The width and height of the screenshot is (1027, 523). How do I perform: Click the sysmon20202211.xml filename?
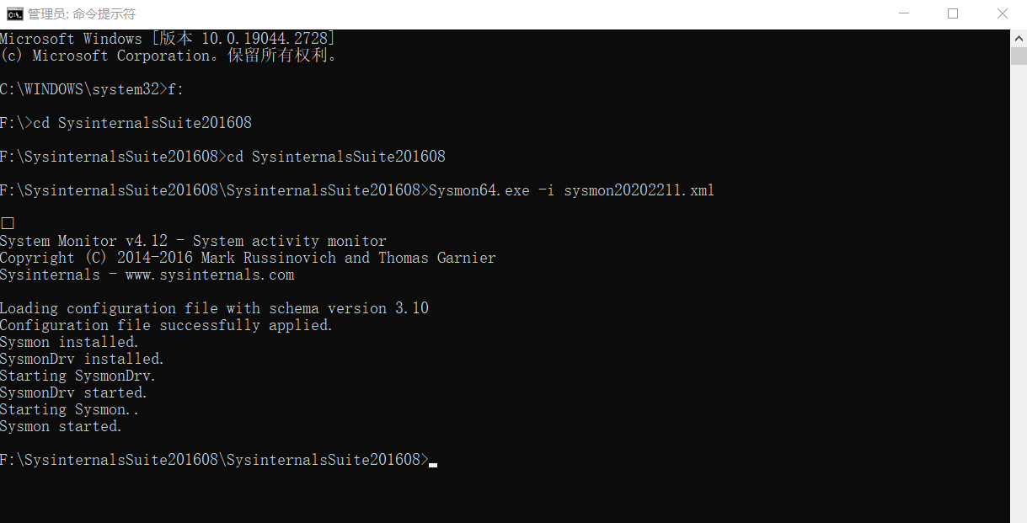click(639, 190)
